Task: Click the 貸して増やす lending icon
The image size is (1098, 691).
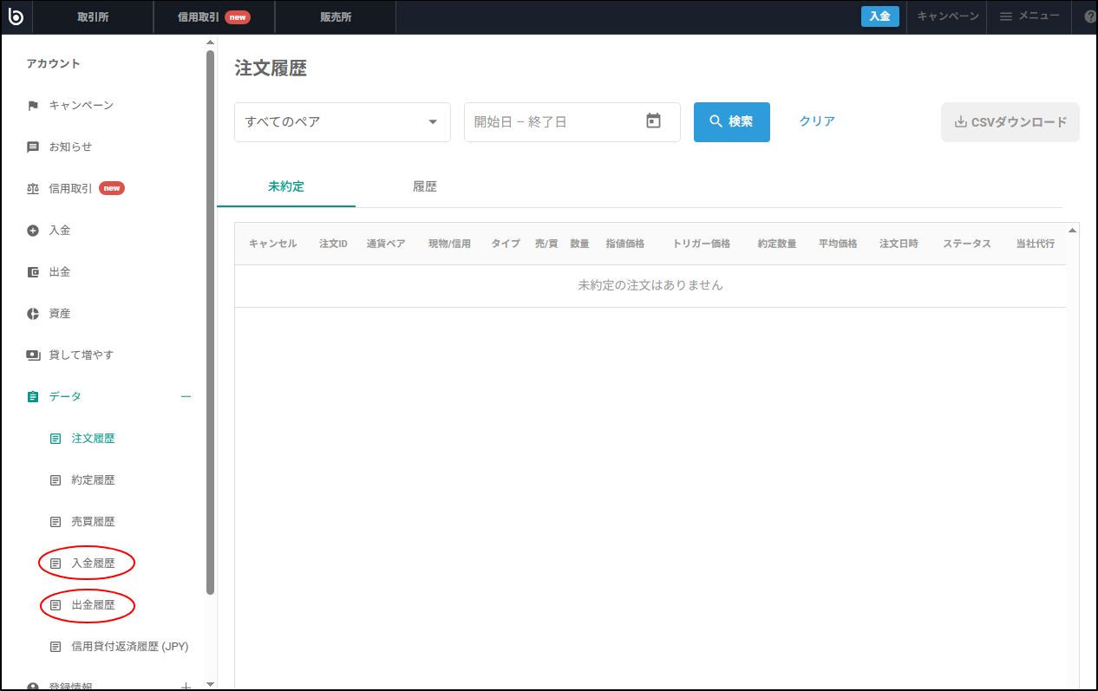Action: coord(31,355)
